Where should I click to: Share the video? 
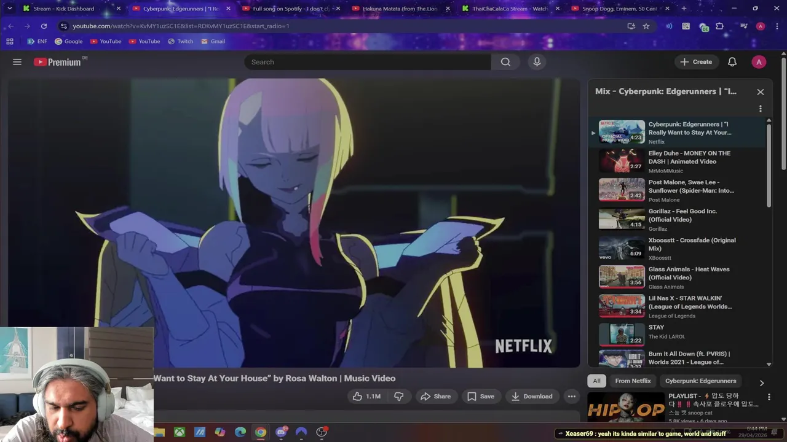point(435,397)
